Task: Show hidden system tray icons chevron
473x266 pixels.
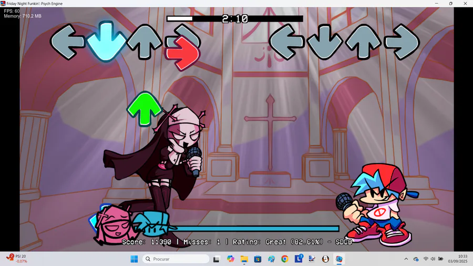Action: [x=406, y=259]
